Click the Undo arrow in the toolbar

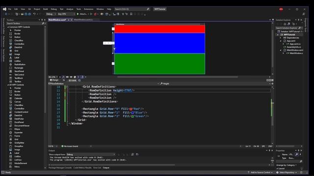click(x=34, y=14)
